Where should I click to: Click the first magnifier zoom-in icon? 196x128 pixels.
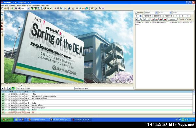[x=16, y=8]
